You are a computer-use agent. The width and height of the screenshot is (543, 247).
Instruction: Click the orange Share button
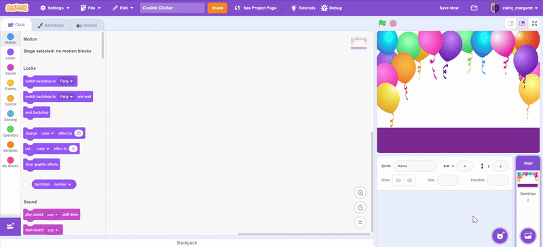pyautogui.click(x=217, y=7)
